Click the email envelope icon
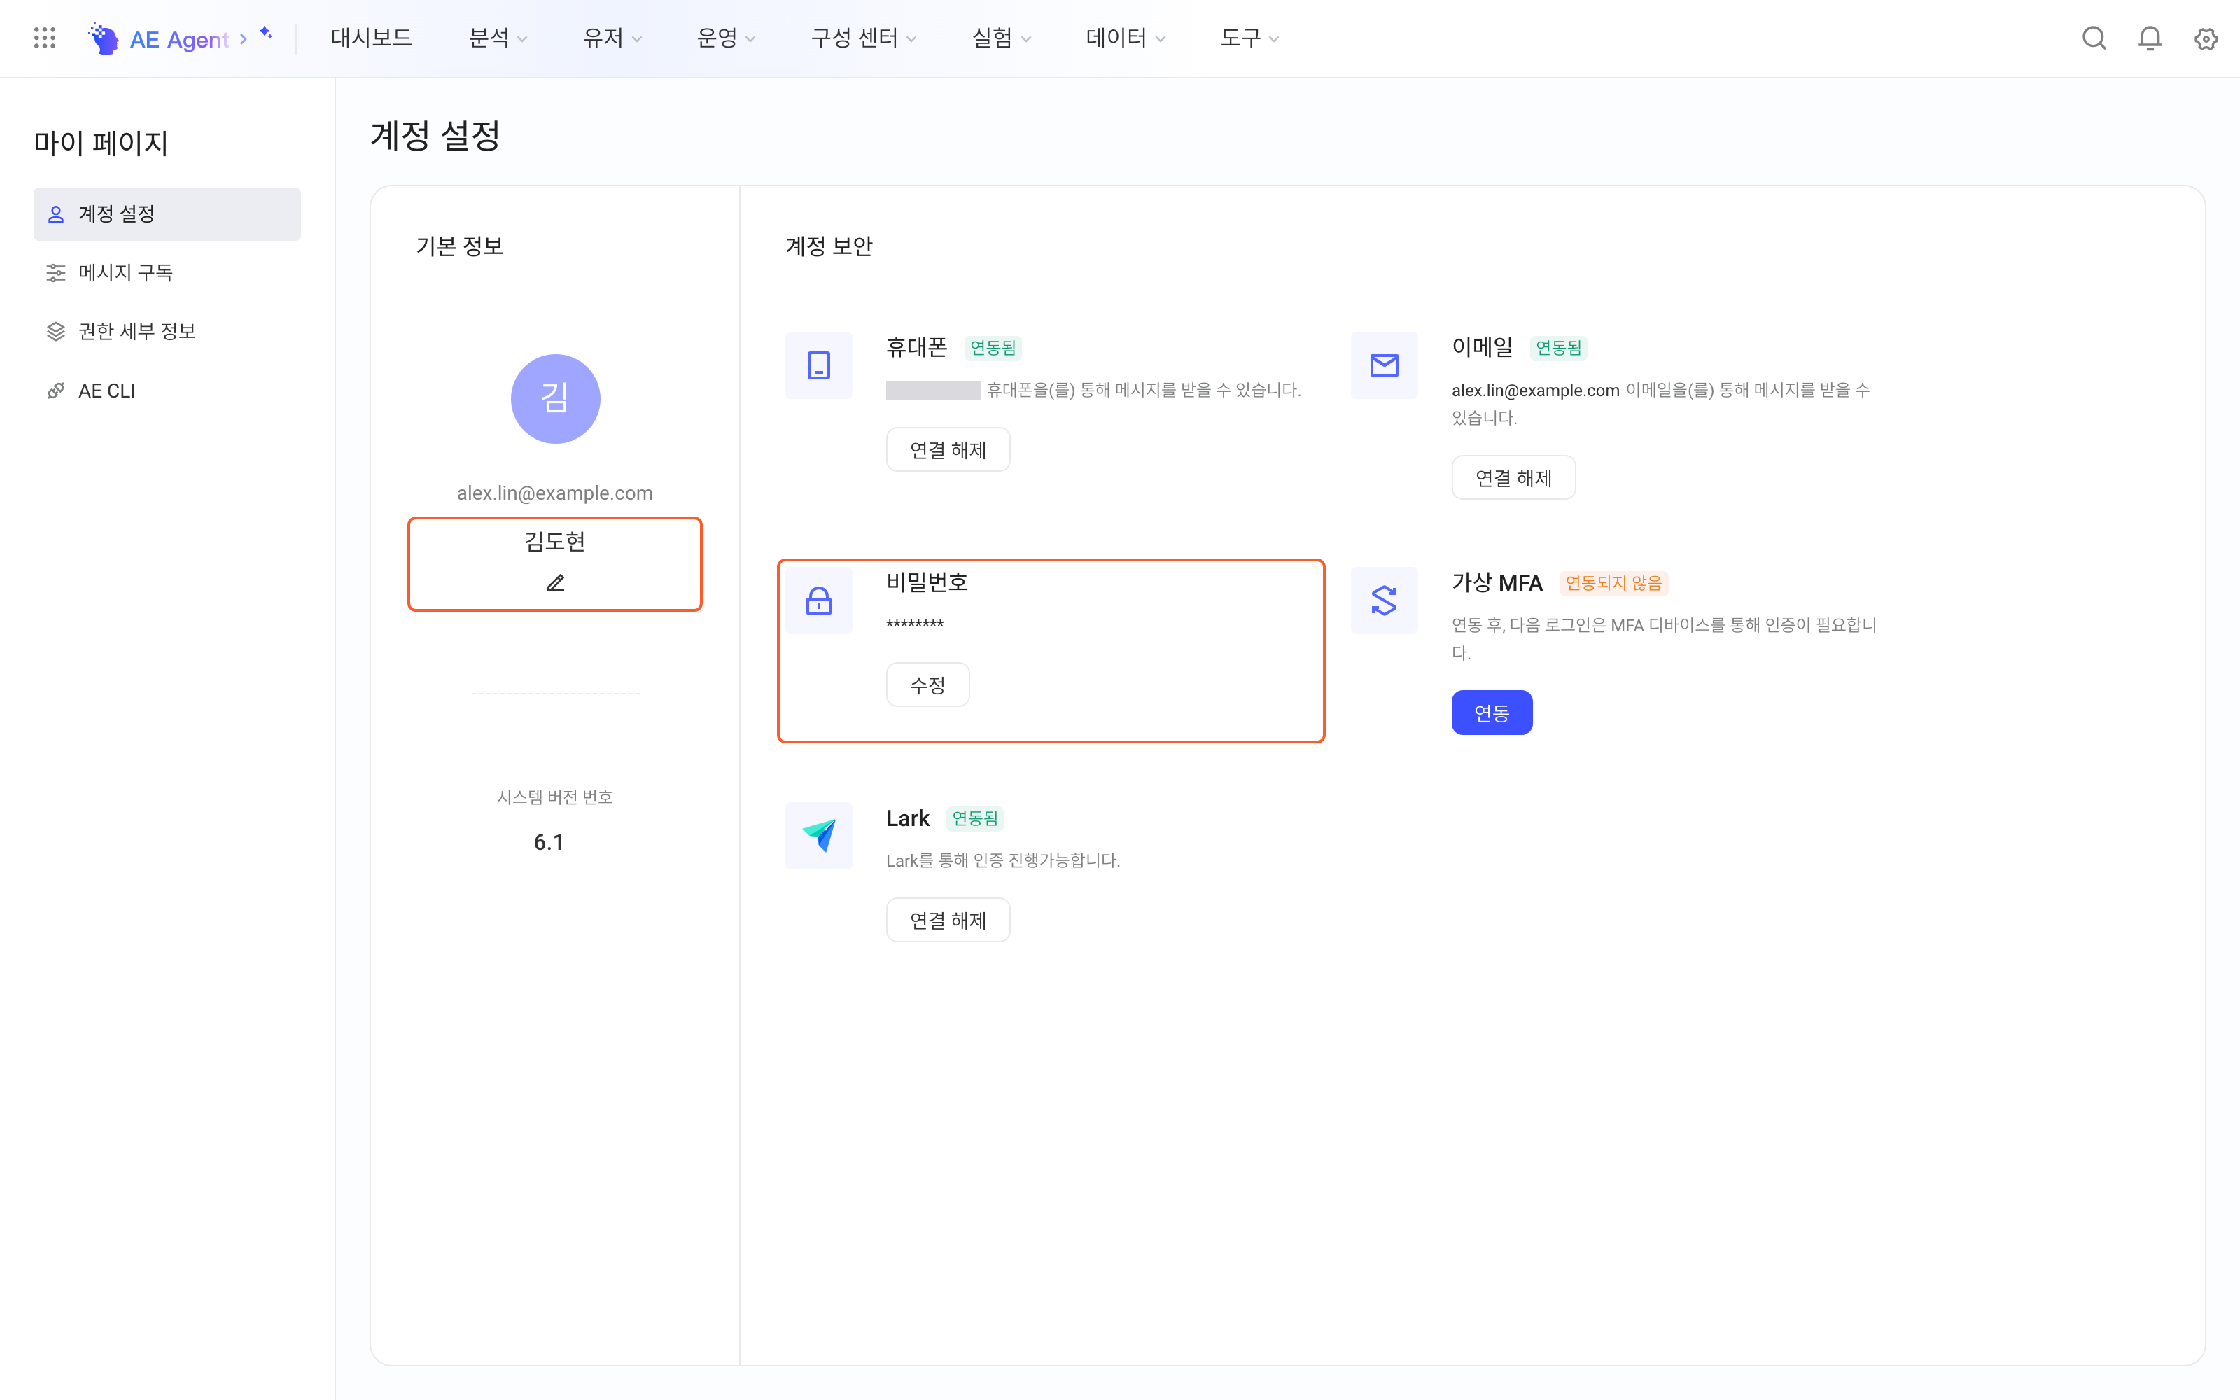 (1385, 365)
